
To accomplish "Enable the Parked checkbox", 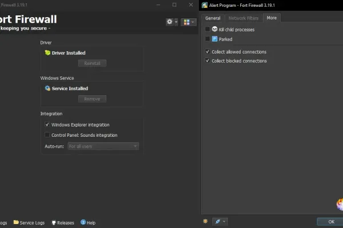I will tap(208, 39).
